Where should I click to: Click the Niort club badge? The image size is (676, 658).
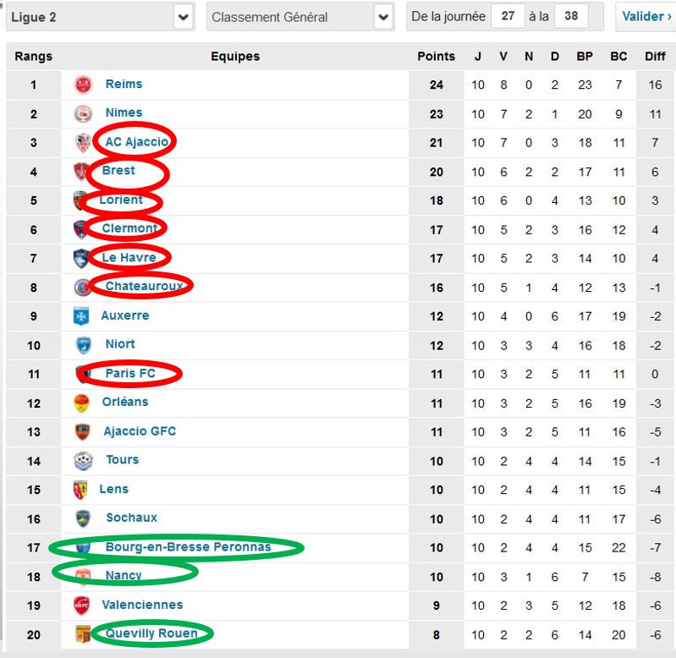pyautogui.click(x=83, y=345)
